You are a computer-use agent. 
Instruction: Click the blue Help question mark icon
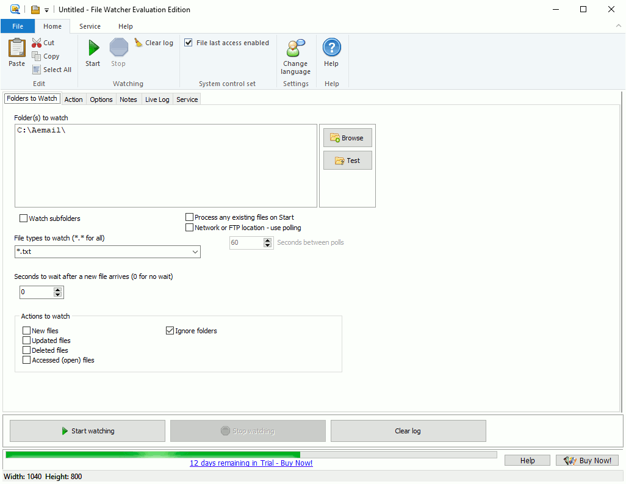(x=331, y=48)
